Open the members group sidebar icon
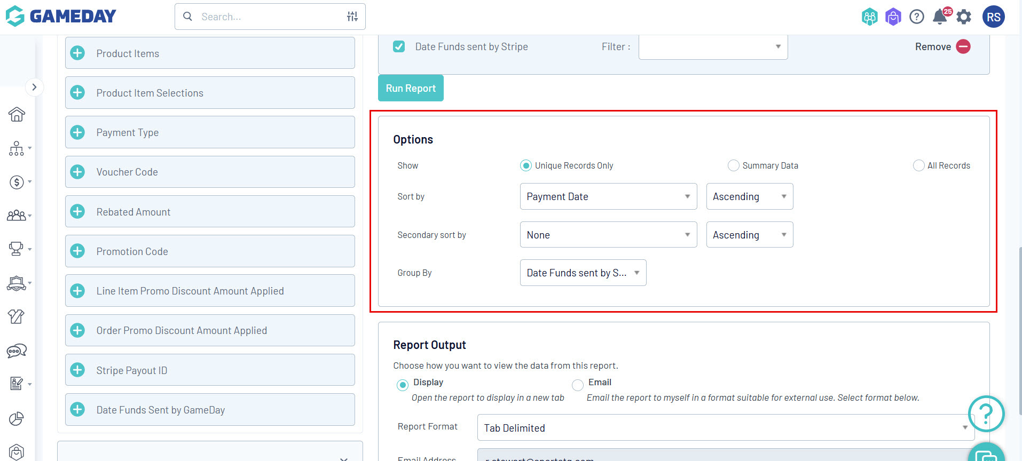1022x461 pixels. 17,216
